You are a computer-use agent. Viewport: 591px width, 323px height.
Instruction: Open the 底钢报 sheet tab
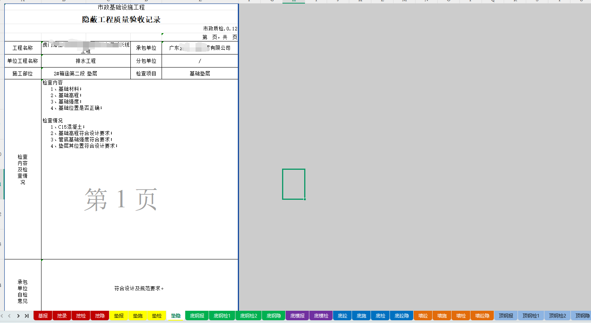pos(197,316)
